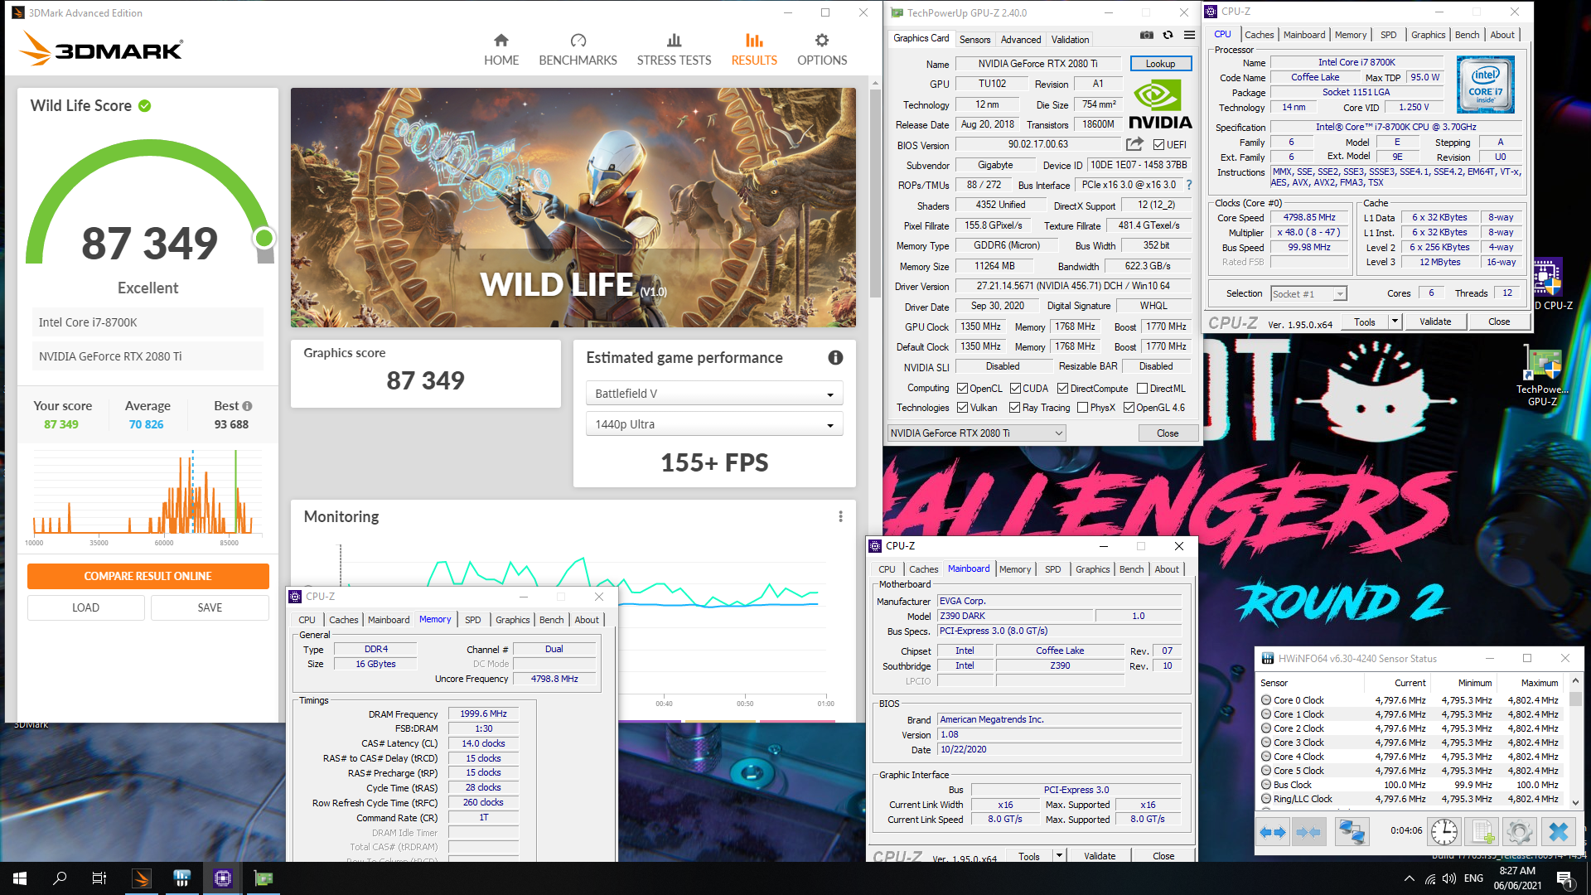Open Tools dropdown arrow in Mainboard CPU-Z window
The image size is (1591, 895).
click(x=1059, y=855)
